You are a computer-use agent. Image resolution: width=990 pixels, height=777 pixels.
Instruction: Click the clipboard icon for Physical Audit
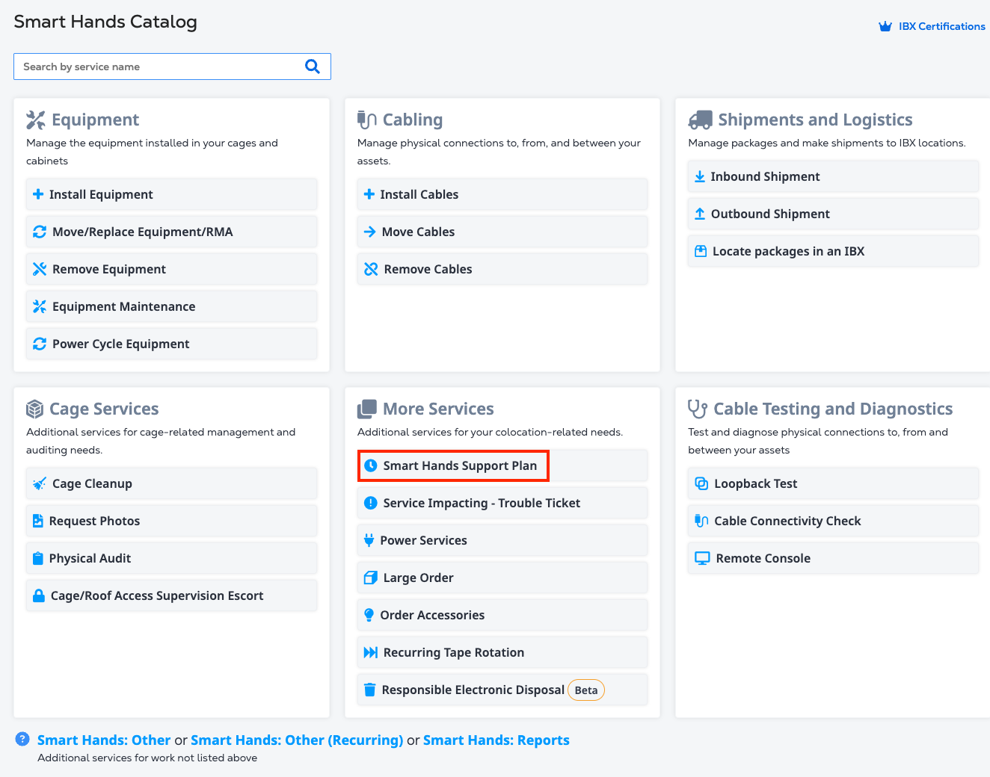(x=38, y=558)
